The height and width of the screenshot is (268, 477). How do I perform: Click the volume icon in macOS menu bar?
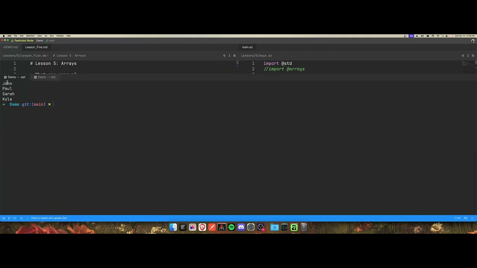pos(422,36)
